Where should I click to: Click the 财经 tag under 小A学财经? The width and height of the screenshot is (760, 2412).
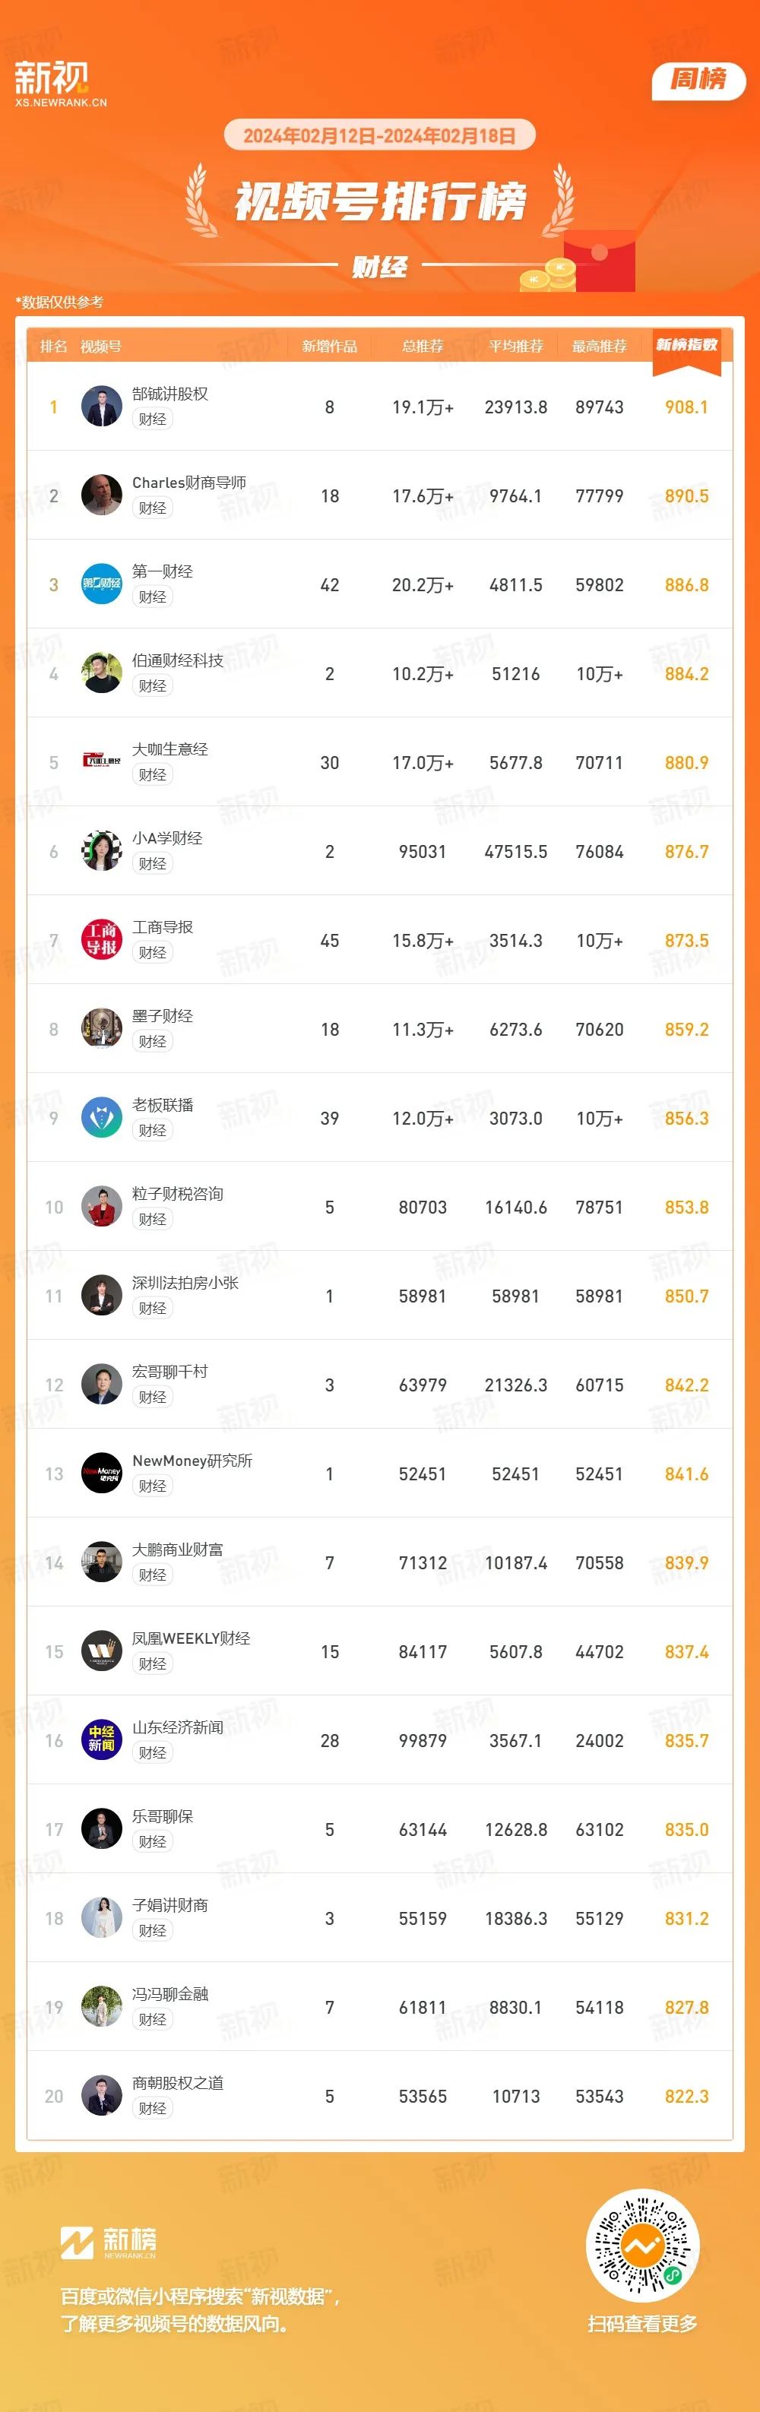coord(153,863)
